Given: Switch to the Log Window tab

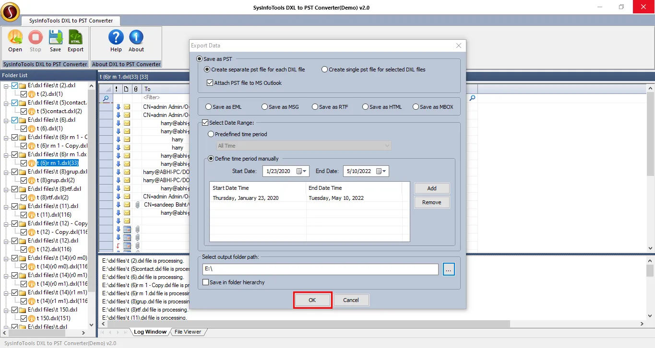Looking at the screenshot, I should coord(150,332).
